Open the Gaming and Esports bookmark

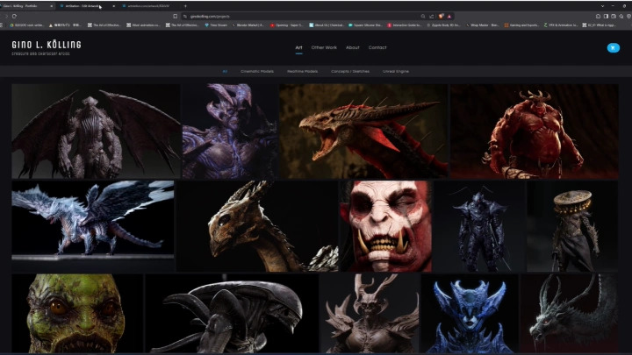[521, 25]
